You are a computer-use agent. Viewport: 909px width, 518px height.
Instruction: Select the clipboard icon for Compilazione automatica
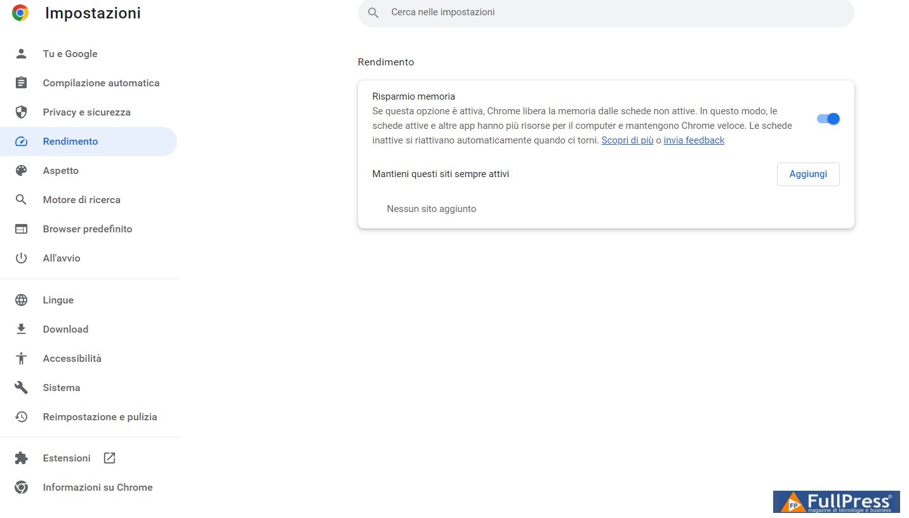21,83
